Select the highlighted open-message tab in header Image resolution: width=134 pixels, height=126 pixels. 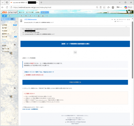pyautogui.click(x=45, y=12)
